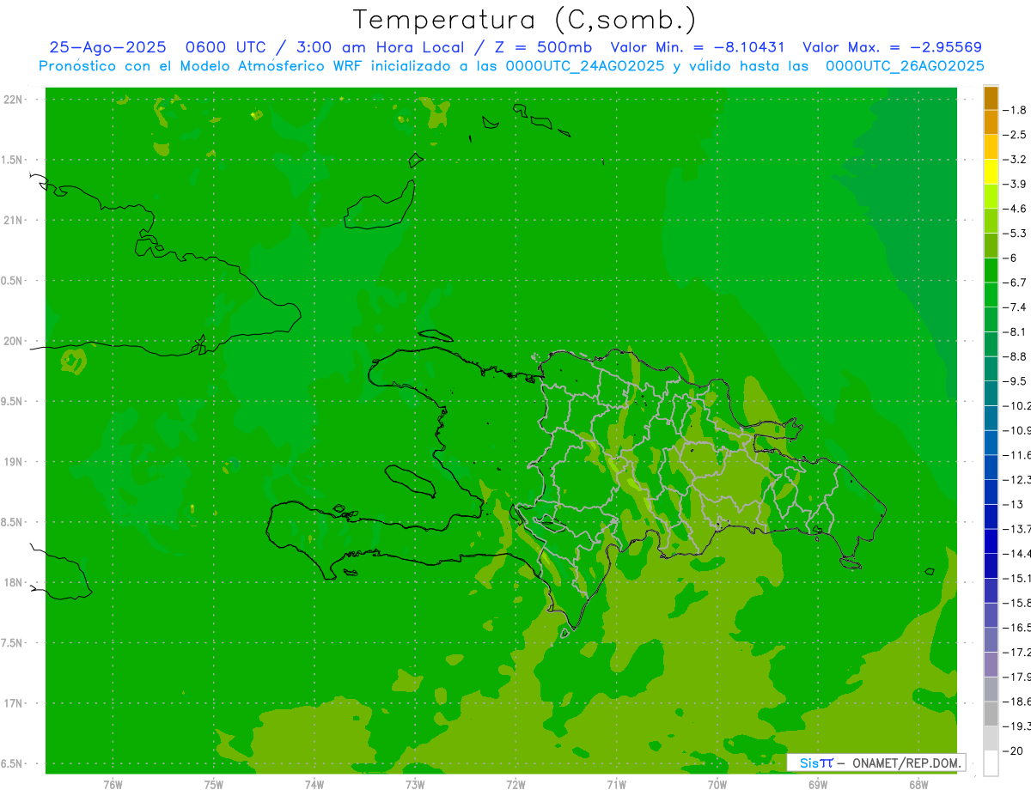1031x796 pixels.
Task: Click the '20N' latitude label
Action: (14, 342)
